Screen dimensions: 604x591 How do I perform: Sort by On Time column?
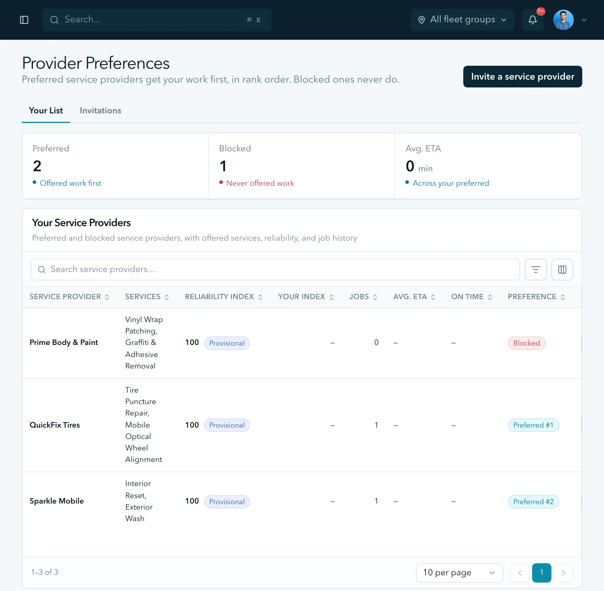coord(472,297)
